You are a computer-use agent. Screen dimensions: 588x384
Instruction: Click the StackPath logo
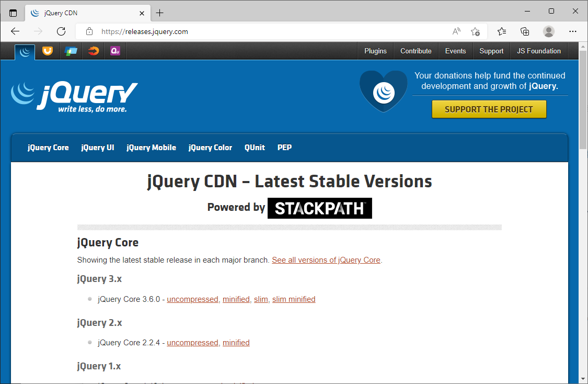coord(319,208)
